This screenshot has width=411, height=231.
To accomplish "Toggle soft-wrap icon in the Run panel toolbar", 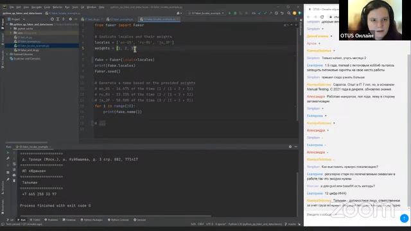I will click(14, 164).
